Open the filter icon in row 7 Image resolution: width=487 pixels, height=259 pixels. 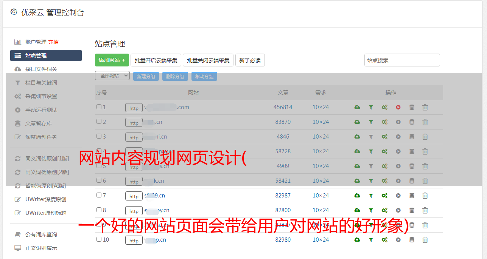(371, 196)
